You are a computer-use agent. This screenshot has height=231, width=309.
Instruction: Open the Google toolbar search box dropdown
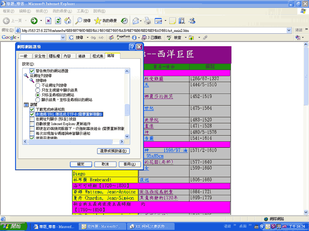[x=64, y=38]
